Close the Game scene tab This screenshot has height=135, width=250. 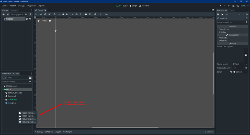pos(45,10)
